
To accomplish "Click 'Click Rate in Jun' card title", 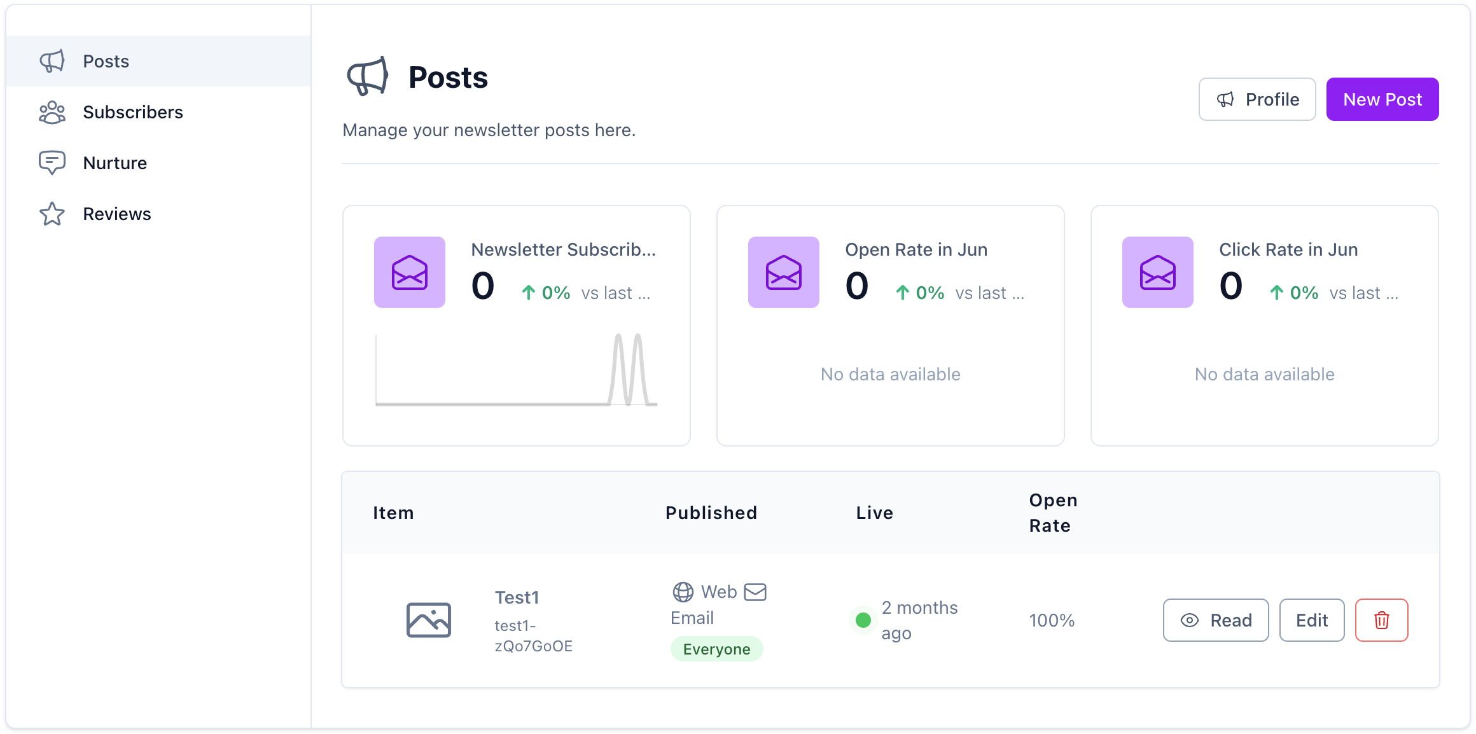I will coord(1288,249).
